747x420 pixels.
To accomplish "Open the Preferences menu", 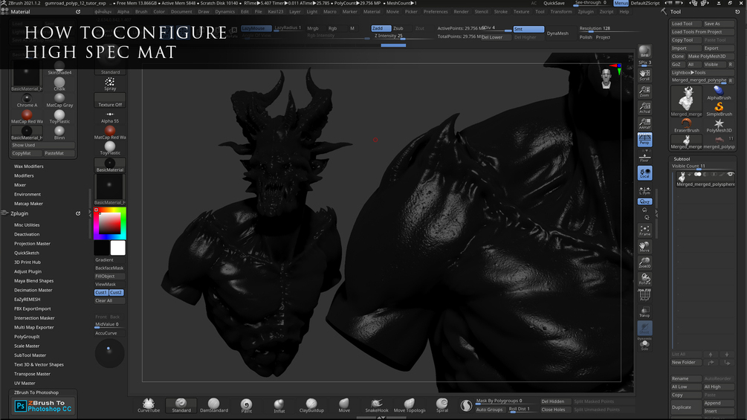I will [436, 12].
